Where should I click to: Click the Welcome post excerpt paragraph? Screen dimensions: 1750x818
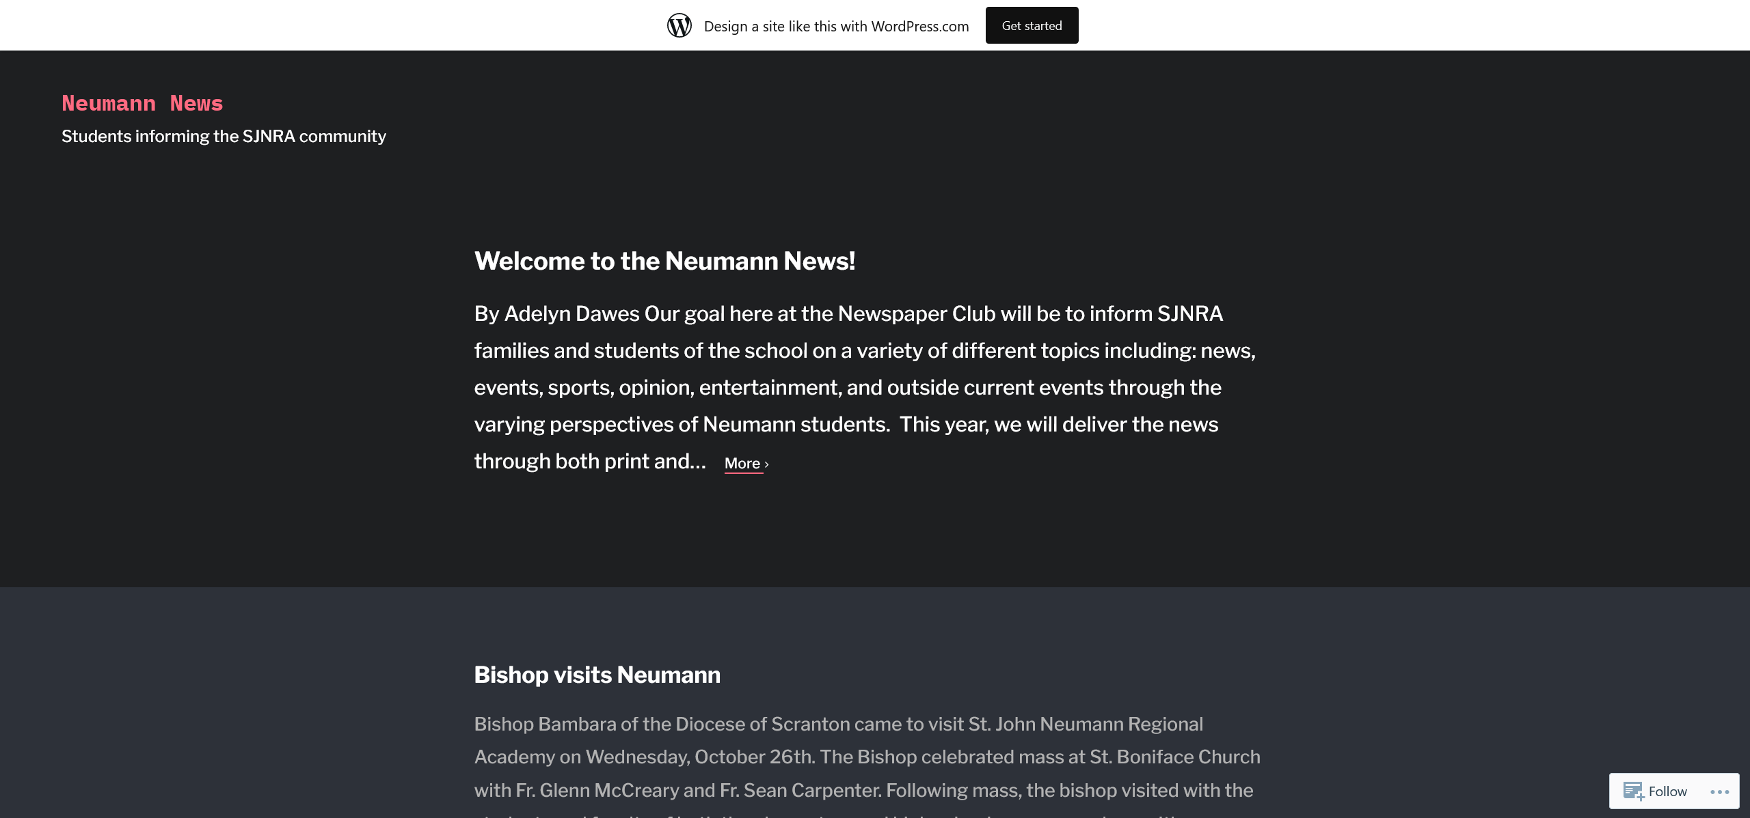865,387
